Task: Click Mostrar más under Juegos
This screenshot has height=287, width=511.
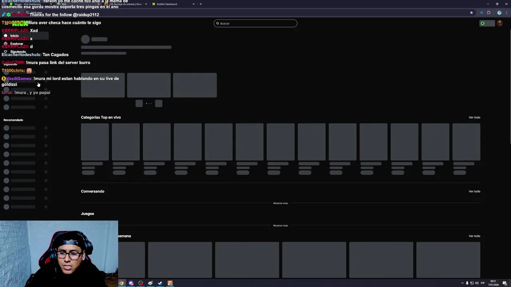Action: 280,226
